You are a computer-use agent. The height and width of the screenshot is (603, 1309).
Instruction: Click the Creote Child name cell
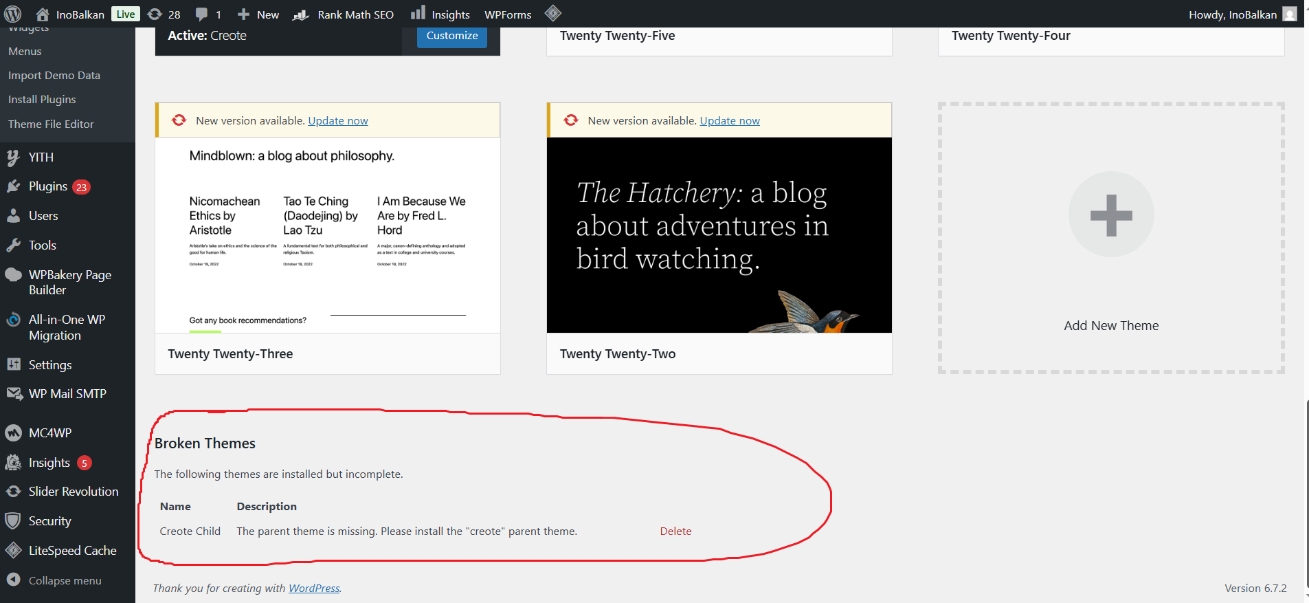tap(190, 531)
